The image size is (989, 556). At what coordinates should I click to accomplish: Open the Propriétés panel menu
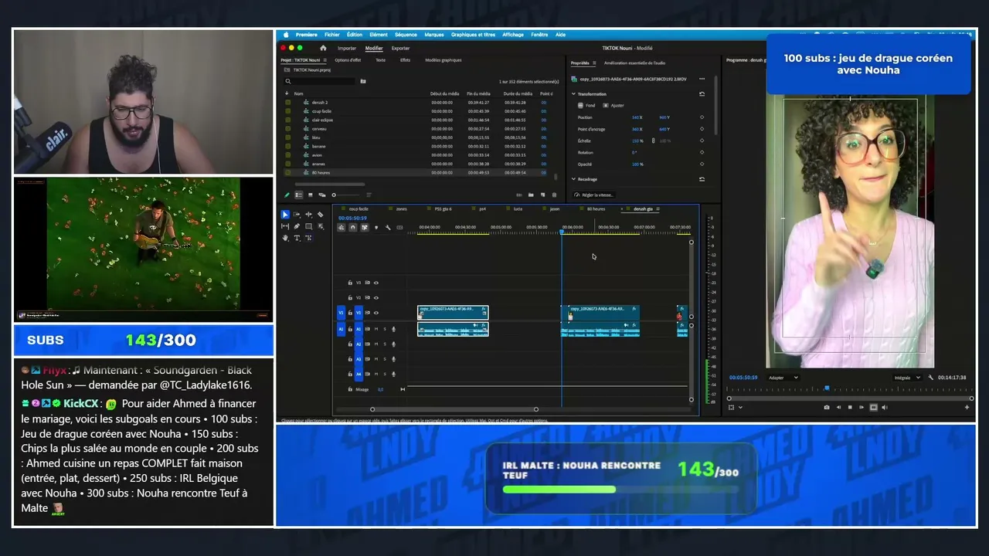595,63
